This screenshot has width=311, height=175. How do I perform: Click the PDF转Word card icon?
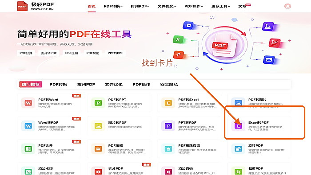(x=28, y=103)
